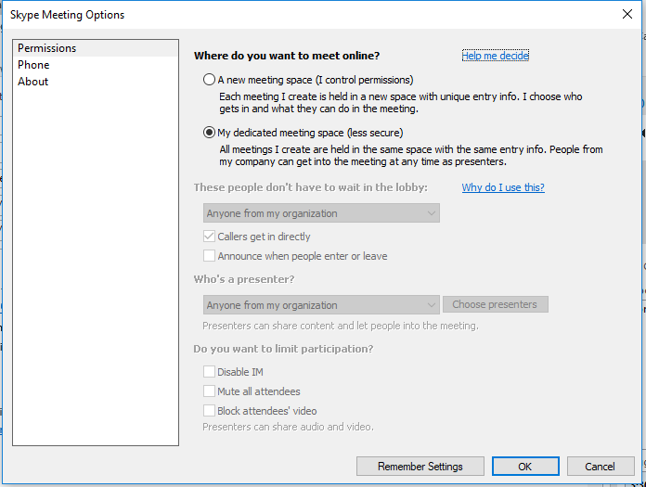
Task: Close the Skype Meeting Options dialog
Action: 627,14
